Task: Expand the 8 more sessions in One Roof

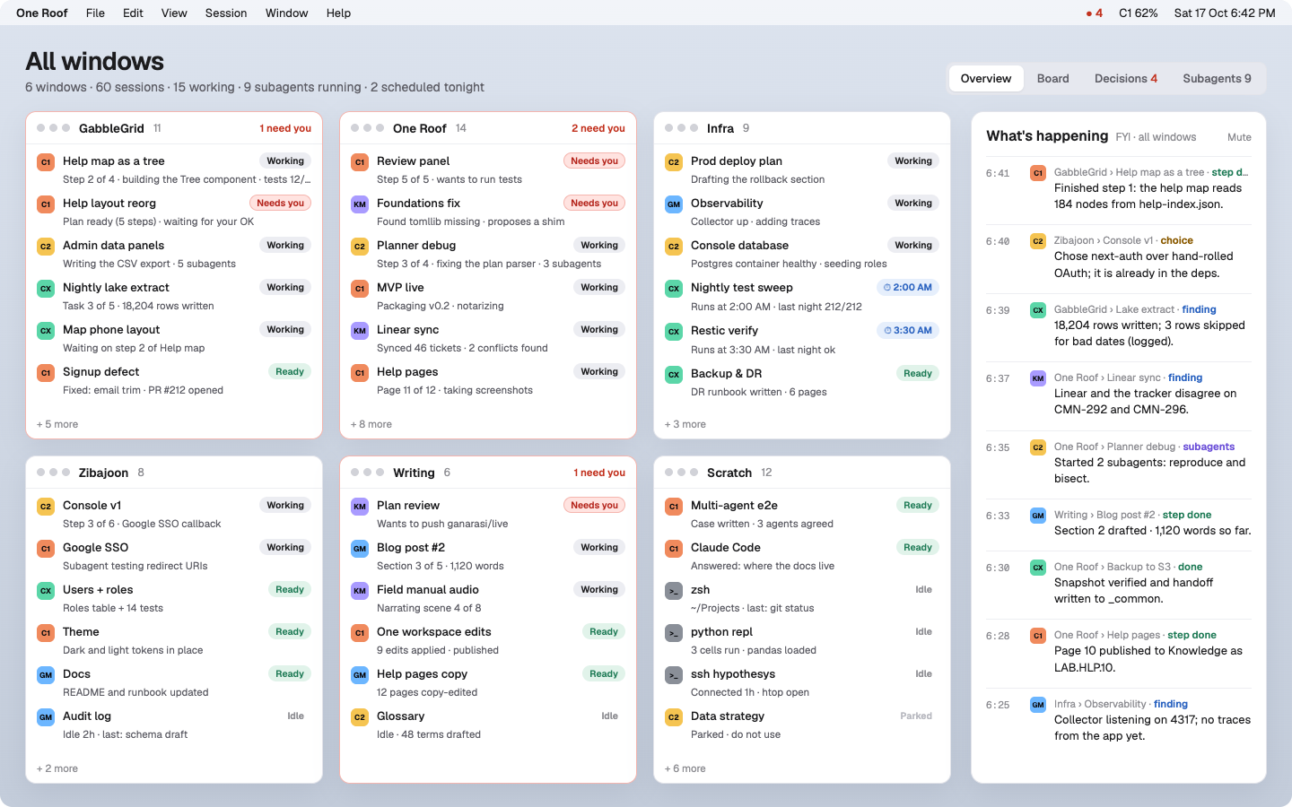Action: pyautogui.click(x=371, y=424)
